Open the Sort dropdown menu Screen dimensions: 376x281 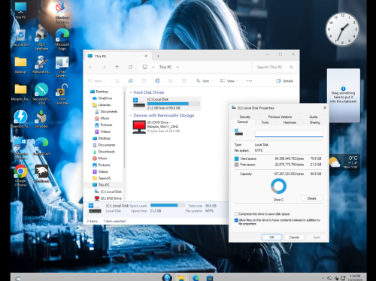click(x=205, y=81)
